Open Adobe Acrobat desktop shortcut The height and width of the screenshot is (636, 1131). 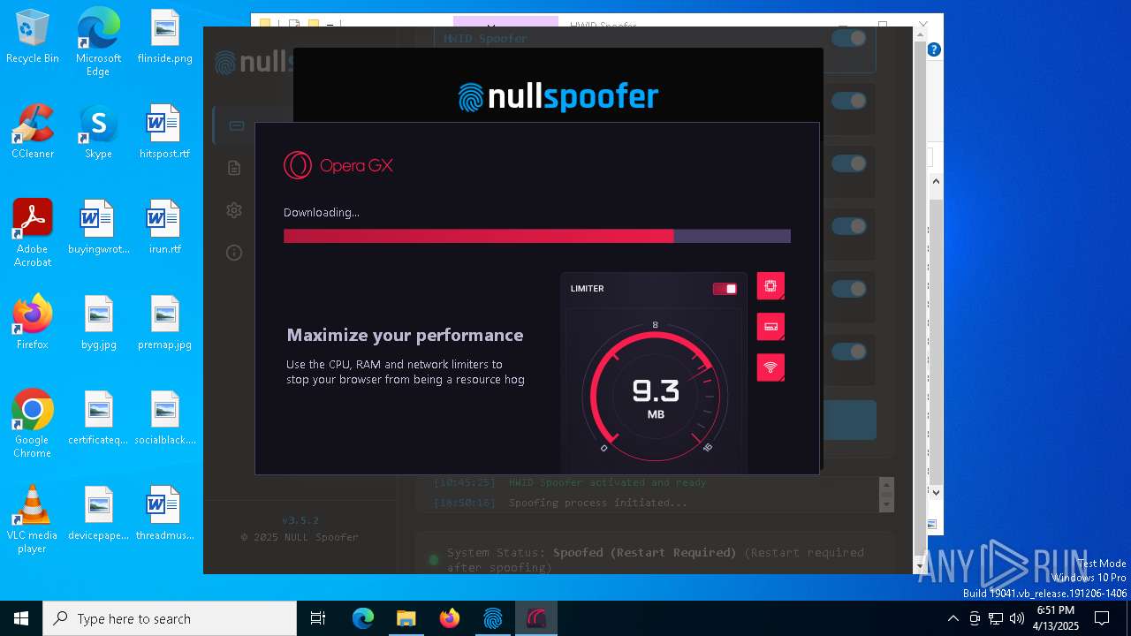click(x=33, y=232)
